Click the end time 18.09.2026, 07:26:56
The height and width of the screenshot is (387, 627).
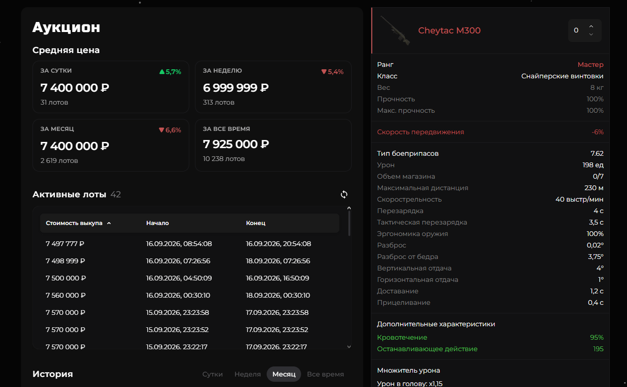coord(278,261)
